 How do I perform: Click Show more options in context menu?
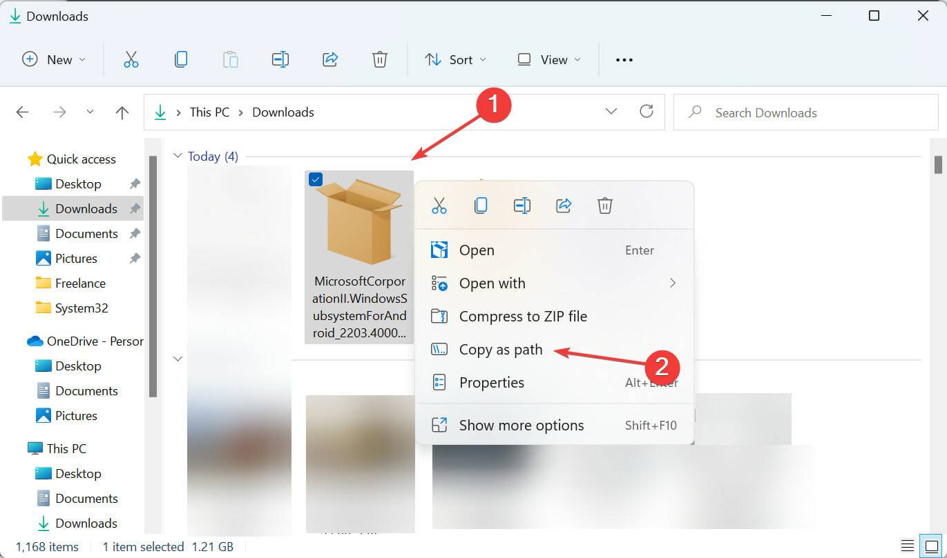pyautogui.click(x=521, y=425)
